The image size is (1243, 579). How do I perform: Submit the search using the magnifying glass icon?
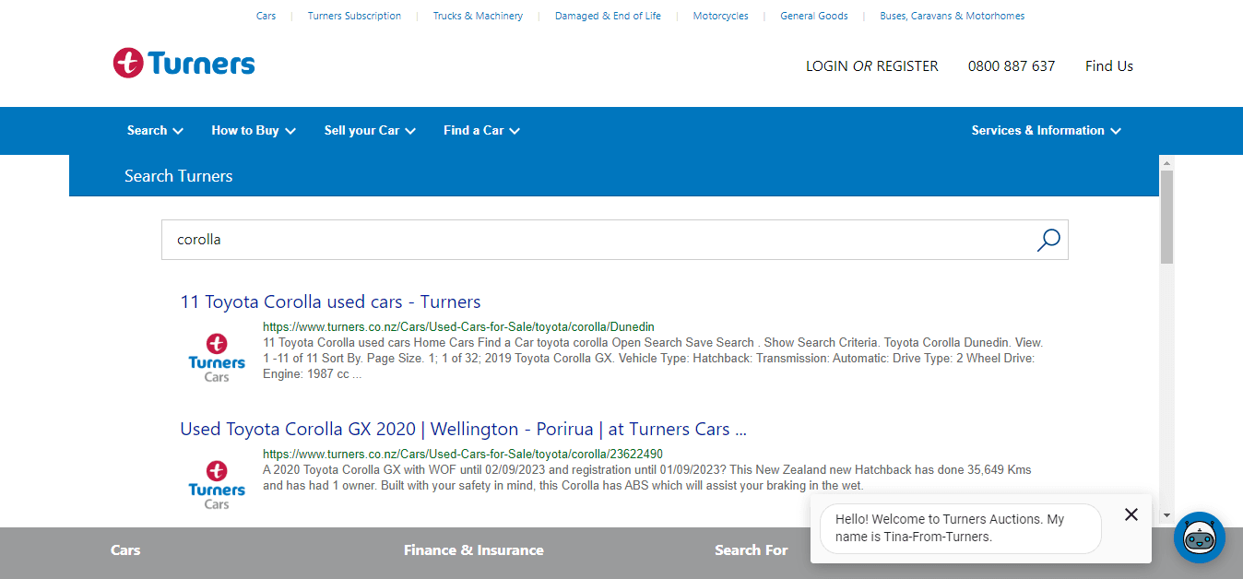pos(1048,239)
